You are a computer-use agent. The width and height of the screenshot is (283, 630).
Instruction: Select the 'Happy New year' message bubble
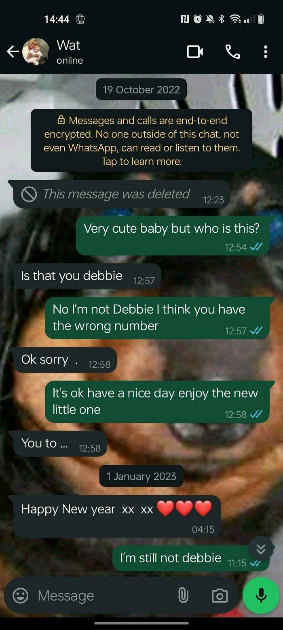(117, 516)
